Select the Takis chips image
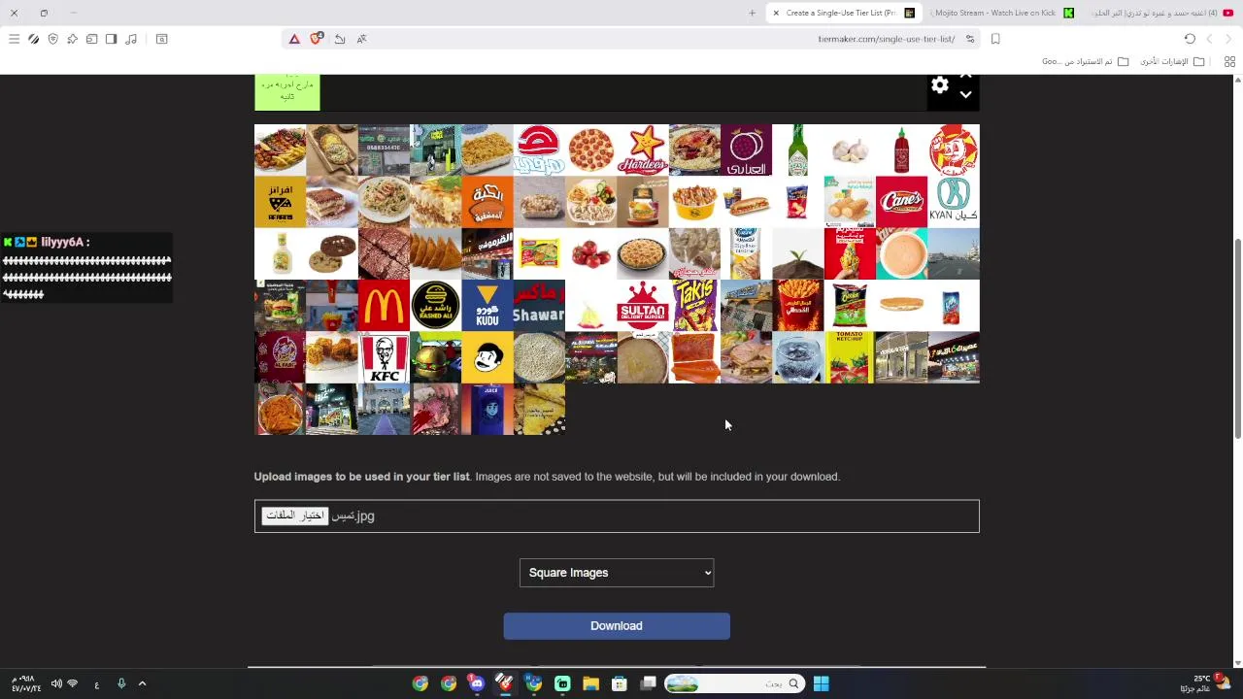 click(694, 306)
